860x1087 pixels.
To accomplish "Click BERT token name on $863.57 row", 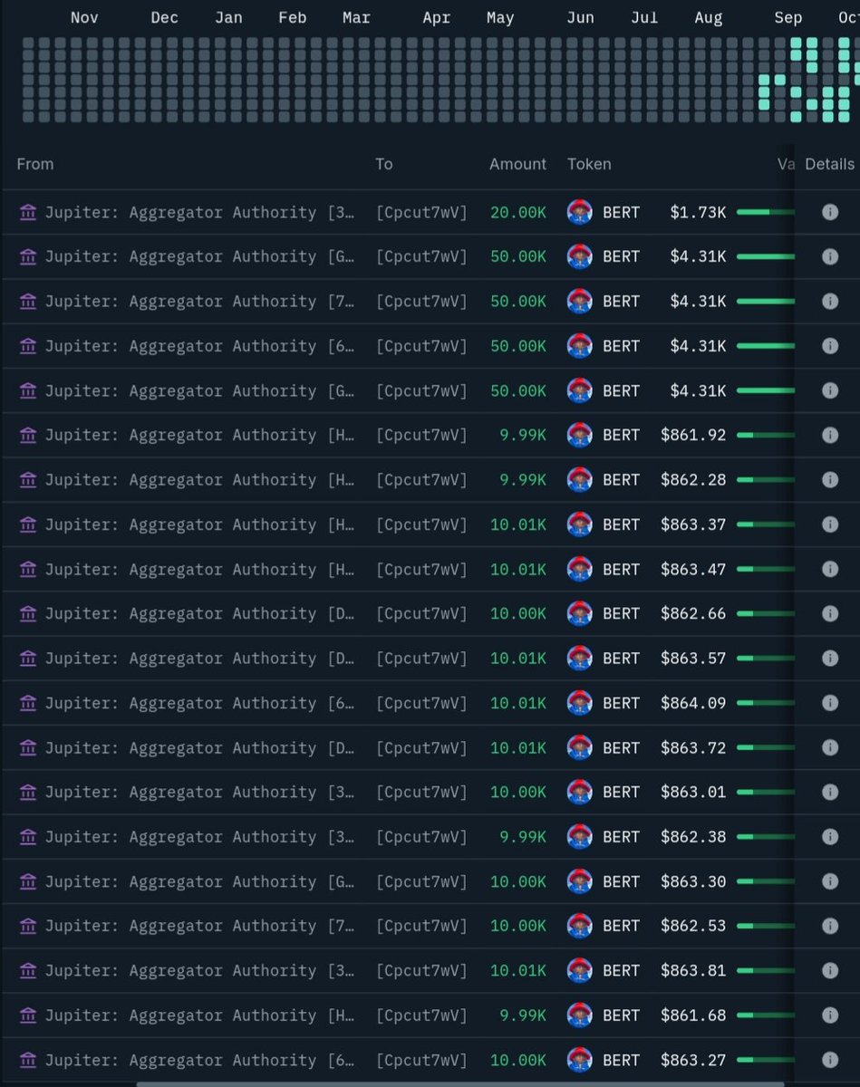I will coord(621,659).
